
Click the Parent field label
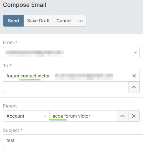(x=10, y=106)
